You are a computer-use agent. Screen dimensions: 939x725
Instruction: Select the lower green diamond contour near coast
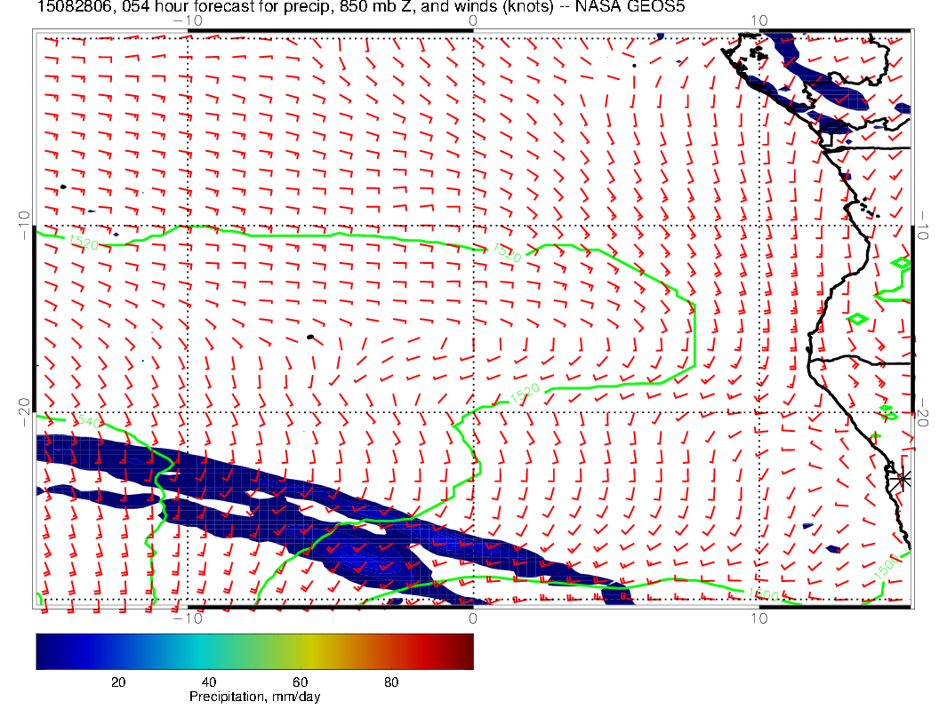tap(858, 318)
